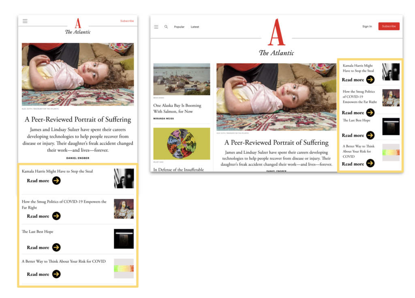Click desktop sidebar headline A Better Way to Think
415x298 pixels.
coord(358,151)
